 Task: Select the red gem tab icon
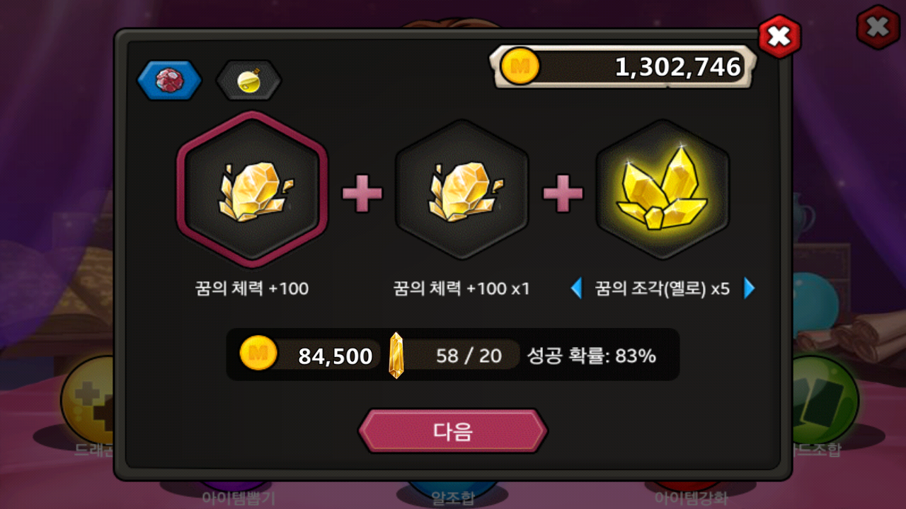(169, 80)
